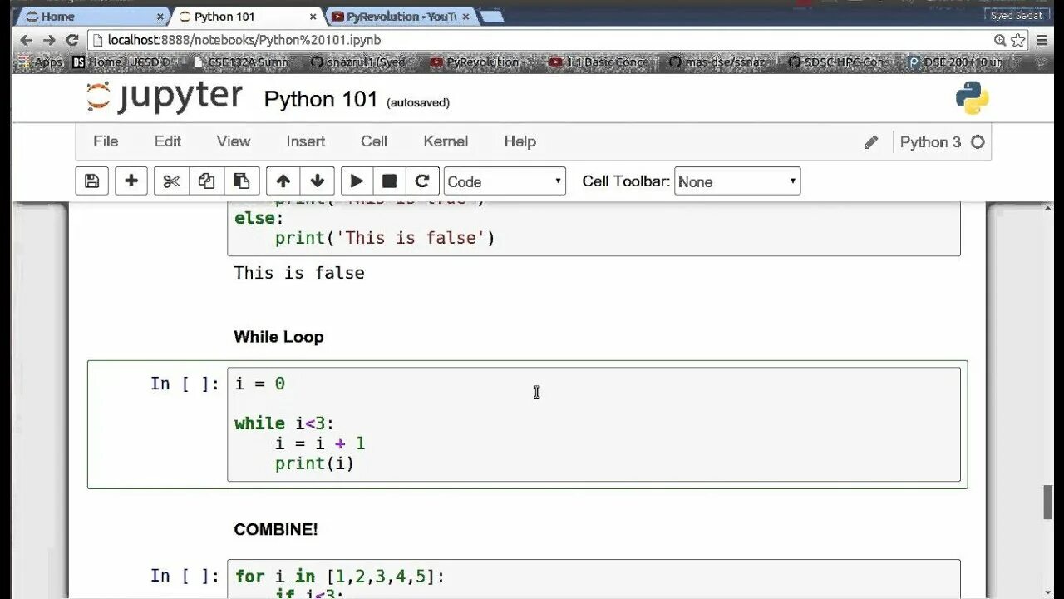Open the mas-dse/ssnaz bookmark
Viewport: 1064px width, 599px height.
(x=717, y=62)
